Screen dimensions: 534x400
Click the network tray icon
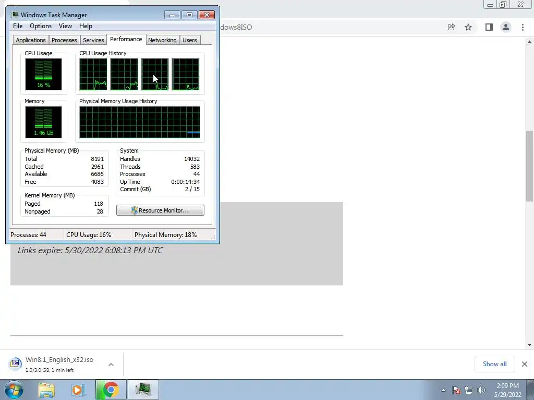point(469,391)
